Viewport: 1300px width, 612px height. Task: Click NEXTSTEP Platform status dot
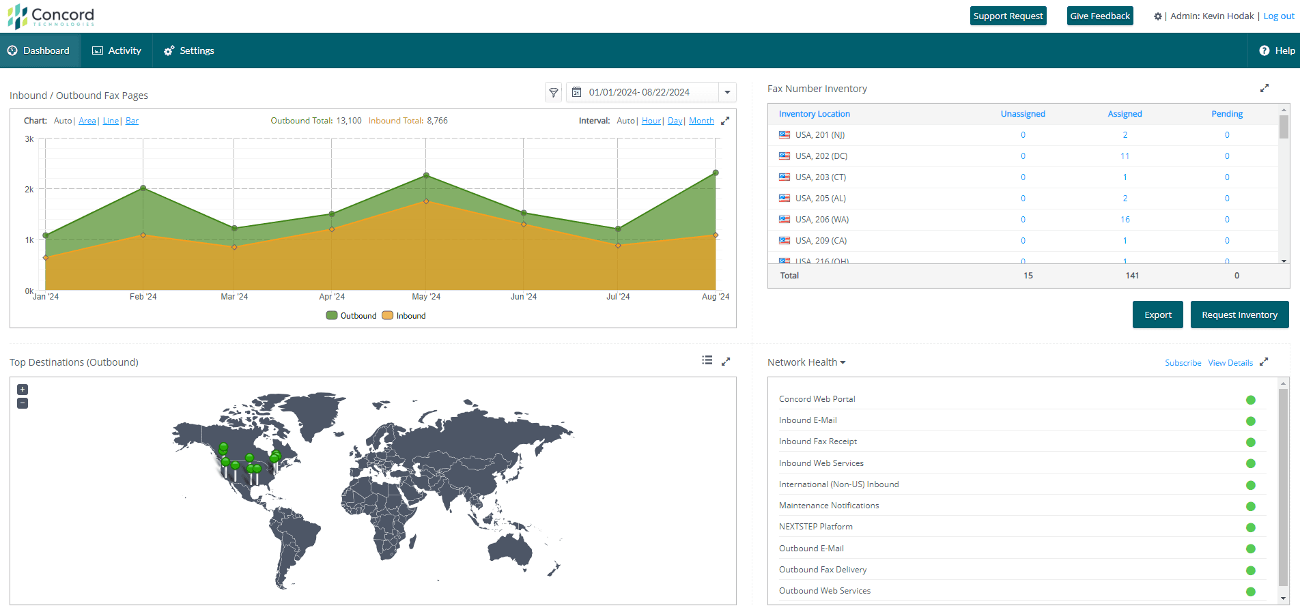[1251, 527]
